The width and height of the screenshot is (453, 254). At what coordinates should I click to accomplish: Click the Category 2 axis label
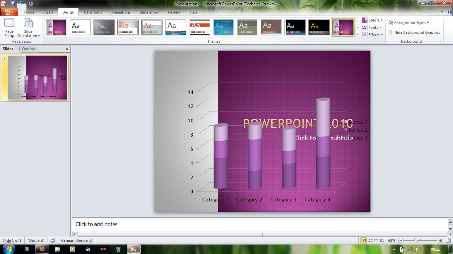[x=249, y=200]
